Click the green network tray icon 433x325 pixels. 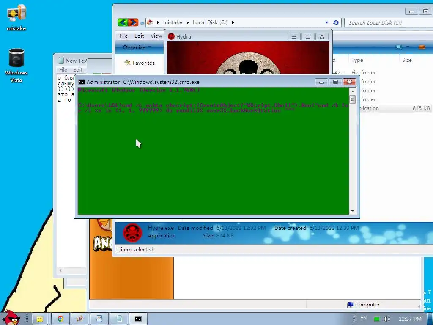377,319
